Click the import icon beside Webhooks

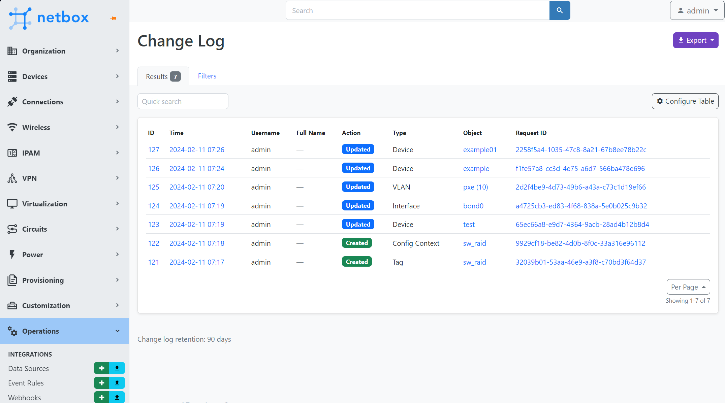117,397
